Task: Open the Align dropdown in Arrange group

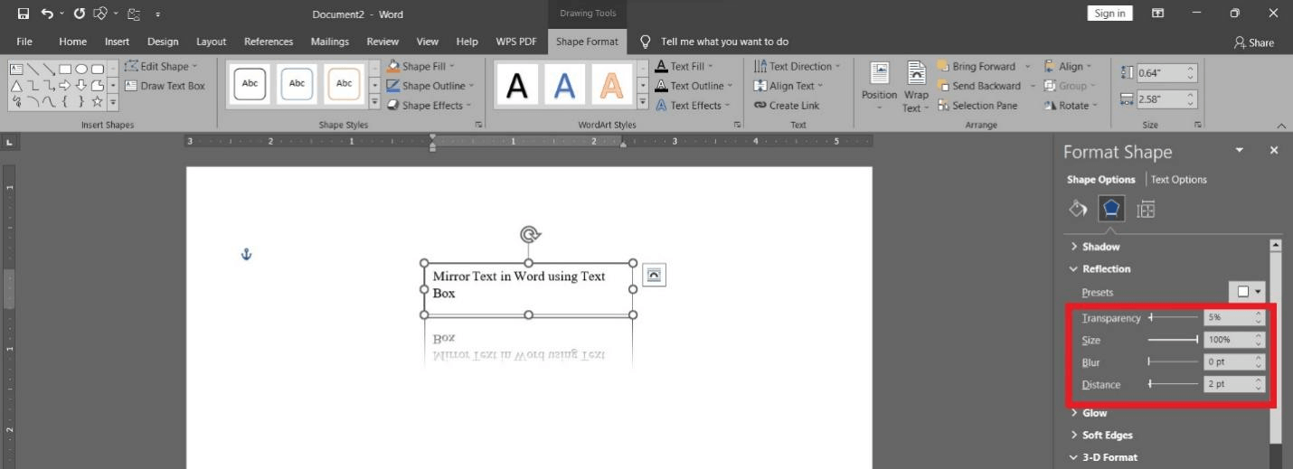Action: pos(1069,66)
